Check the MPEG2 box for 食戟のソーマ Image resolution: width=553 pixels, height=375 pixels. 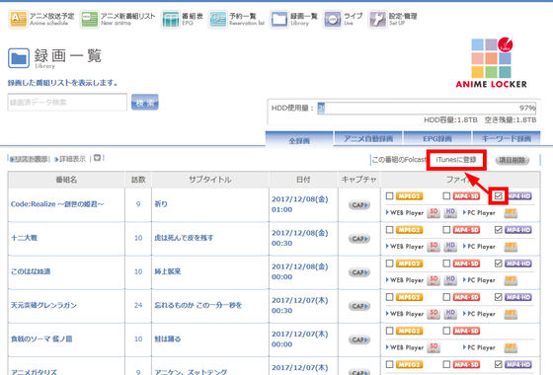pos(389,331)
